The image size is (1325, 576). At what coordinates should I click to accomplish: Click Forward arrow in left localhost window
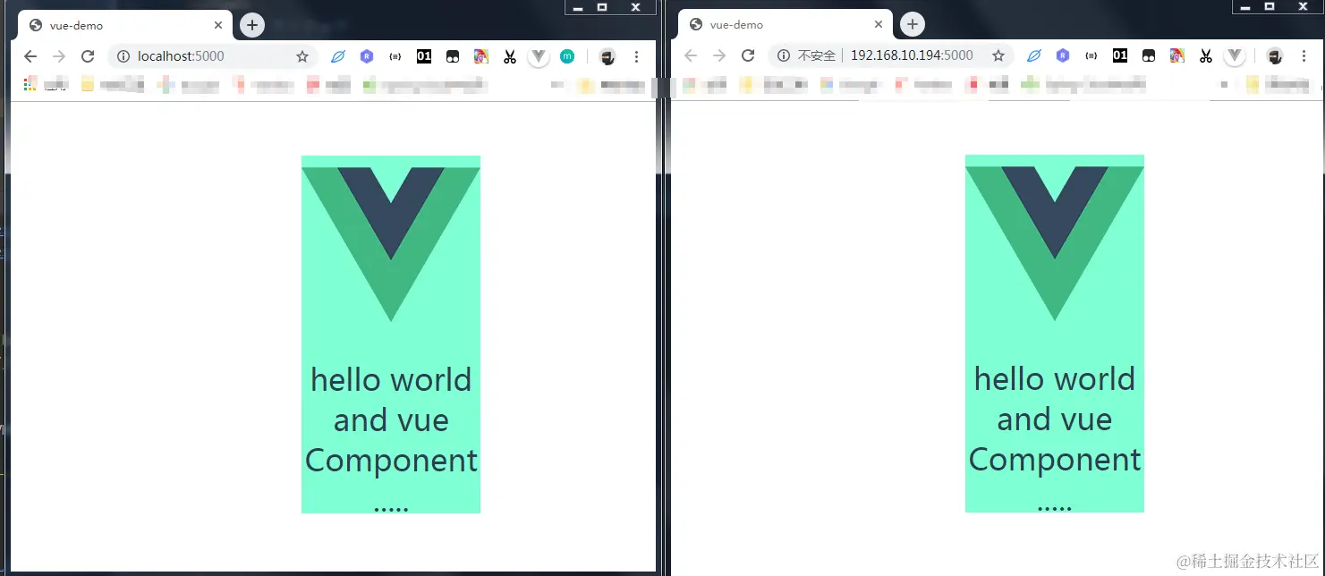(x=59, y=56)
